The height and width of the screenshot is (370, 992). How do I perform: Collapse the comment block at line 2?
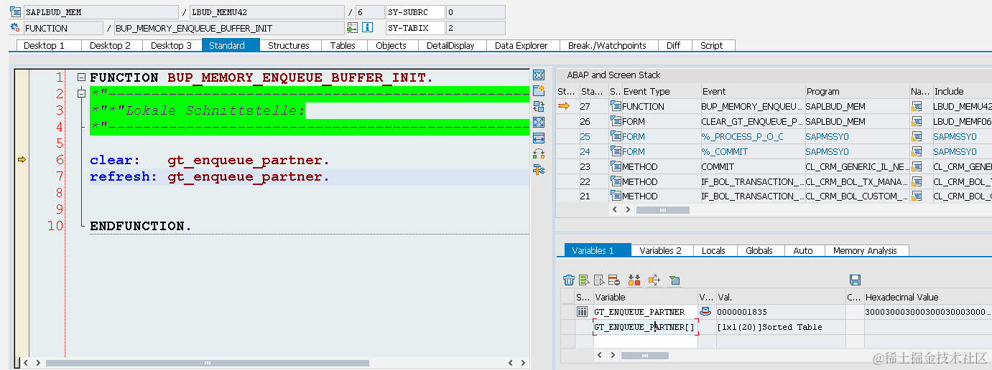81,94
